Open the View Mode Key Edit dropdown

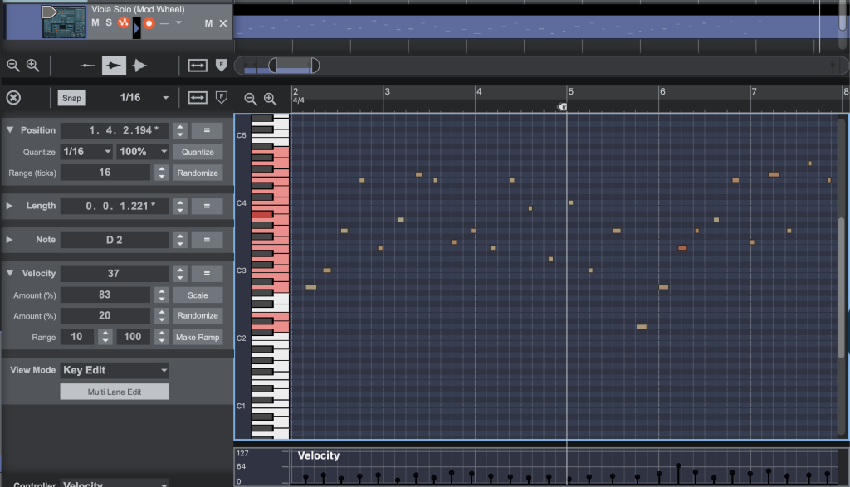pos(115,370)
